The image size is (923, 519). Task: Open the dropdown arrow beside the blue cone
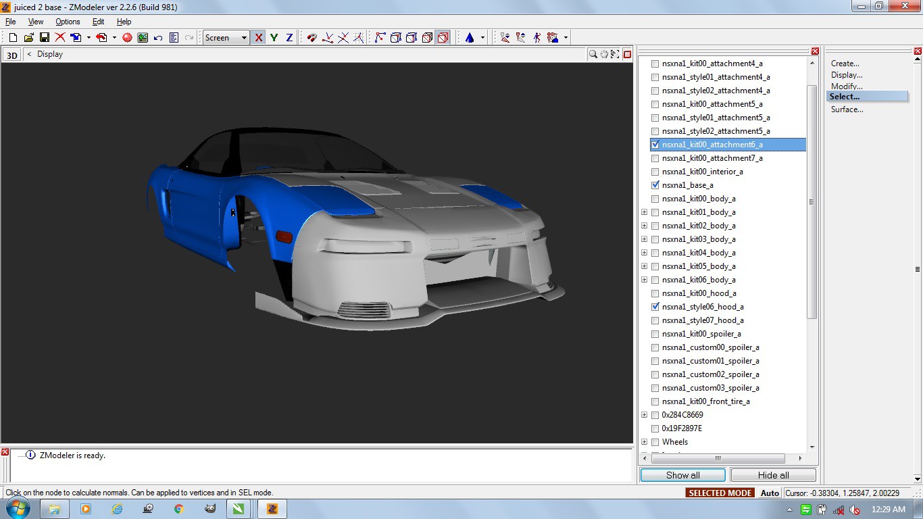point(482,38)
